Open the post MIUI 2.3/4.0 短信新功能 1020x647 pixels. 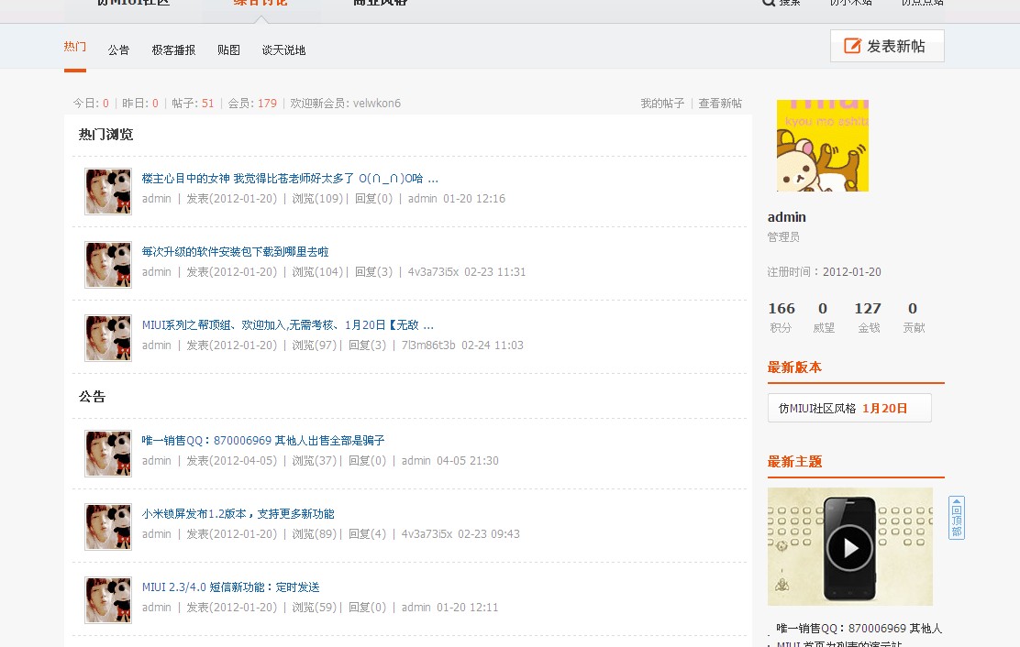click(x=231, y=587)
